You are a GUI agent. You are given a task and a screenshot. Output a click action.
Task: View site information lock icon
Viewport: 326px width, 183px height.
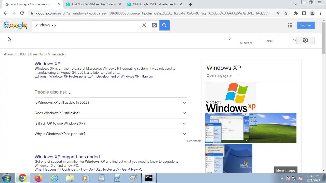[x=32, y=13]
